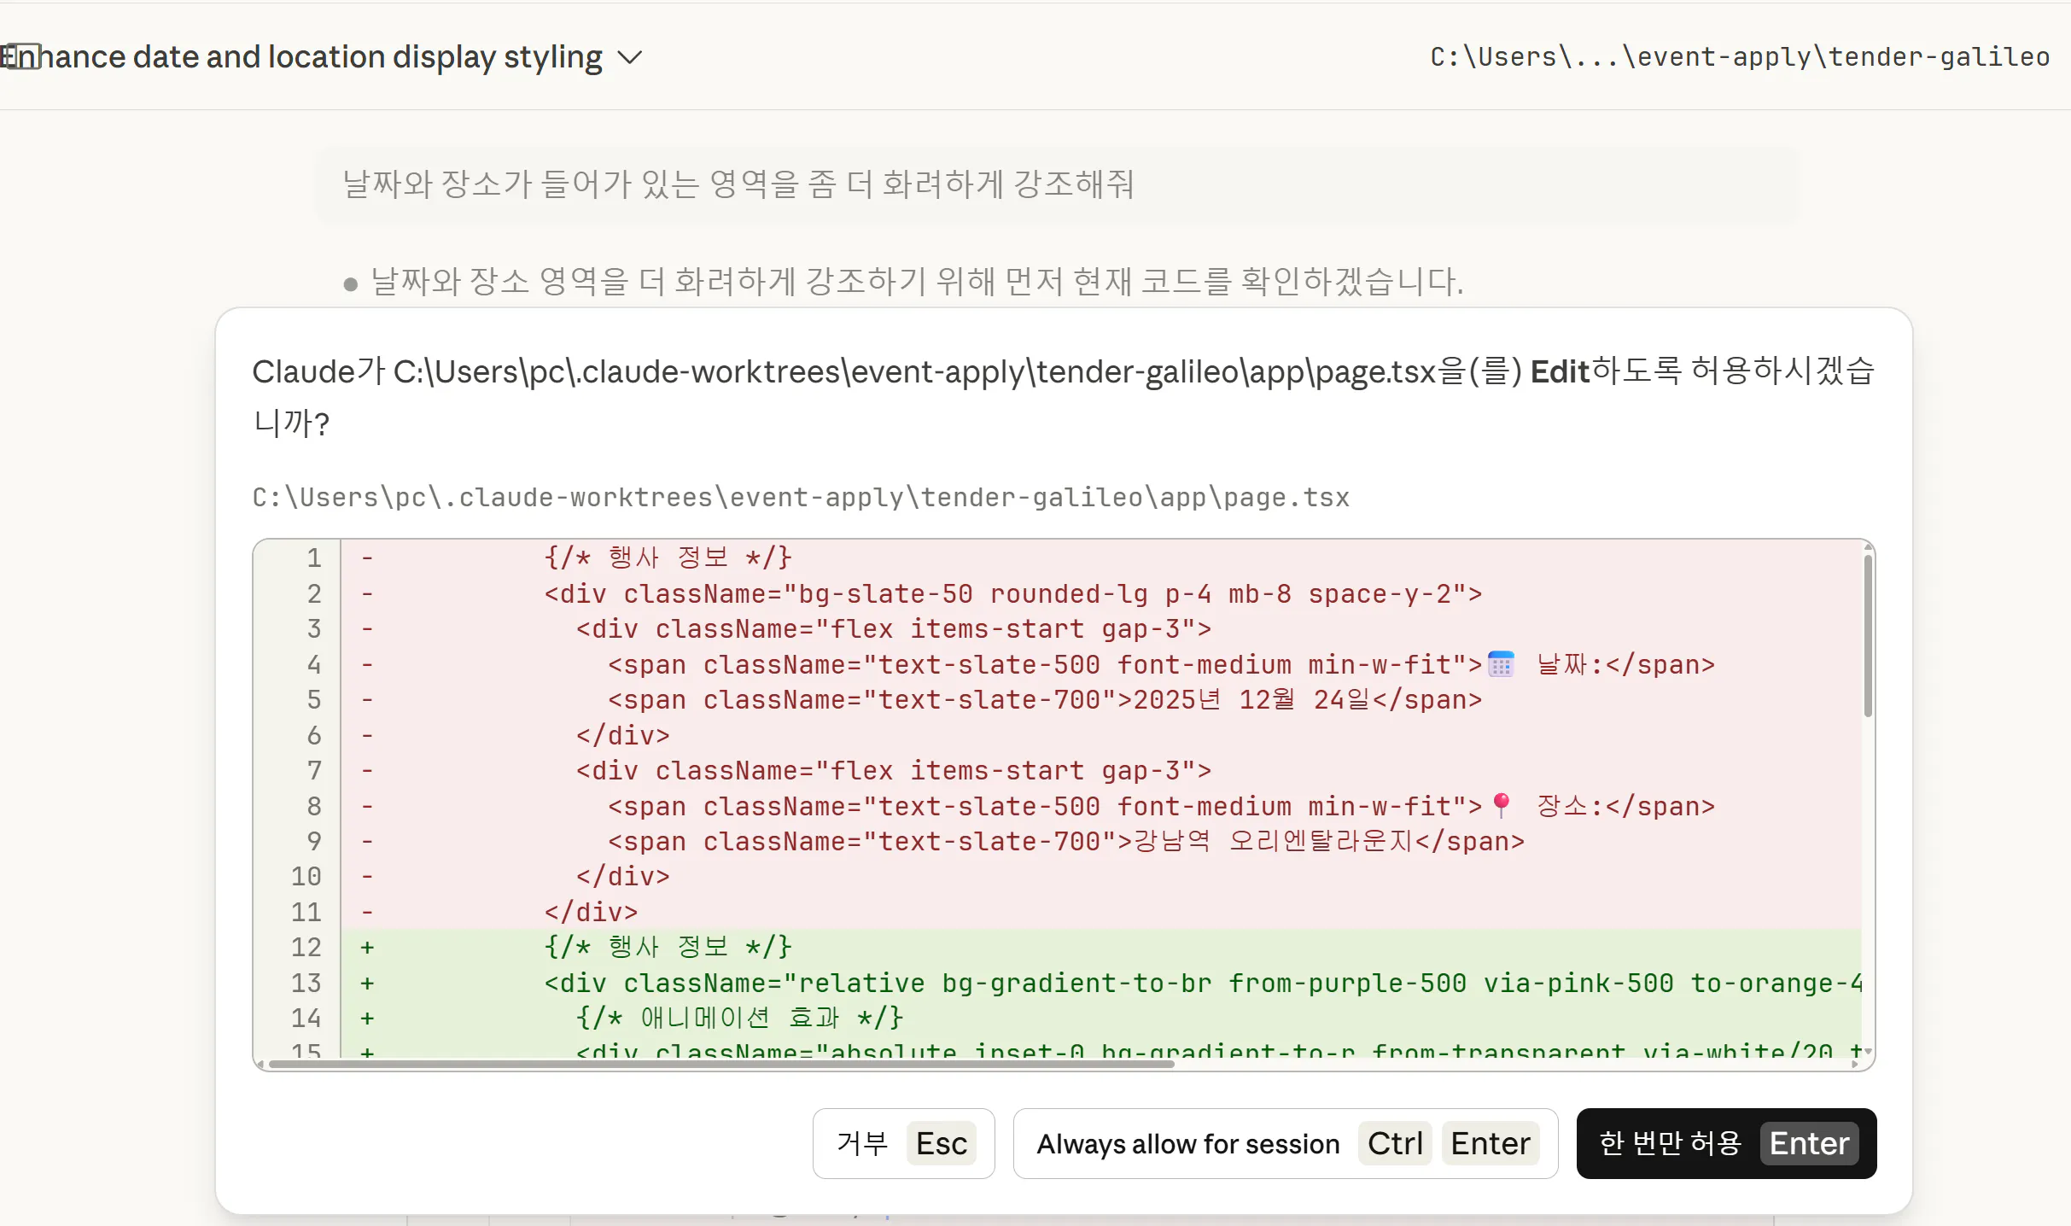
Task: Click the calendar emoji icon in the diff
Action: 1501,664
